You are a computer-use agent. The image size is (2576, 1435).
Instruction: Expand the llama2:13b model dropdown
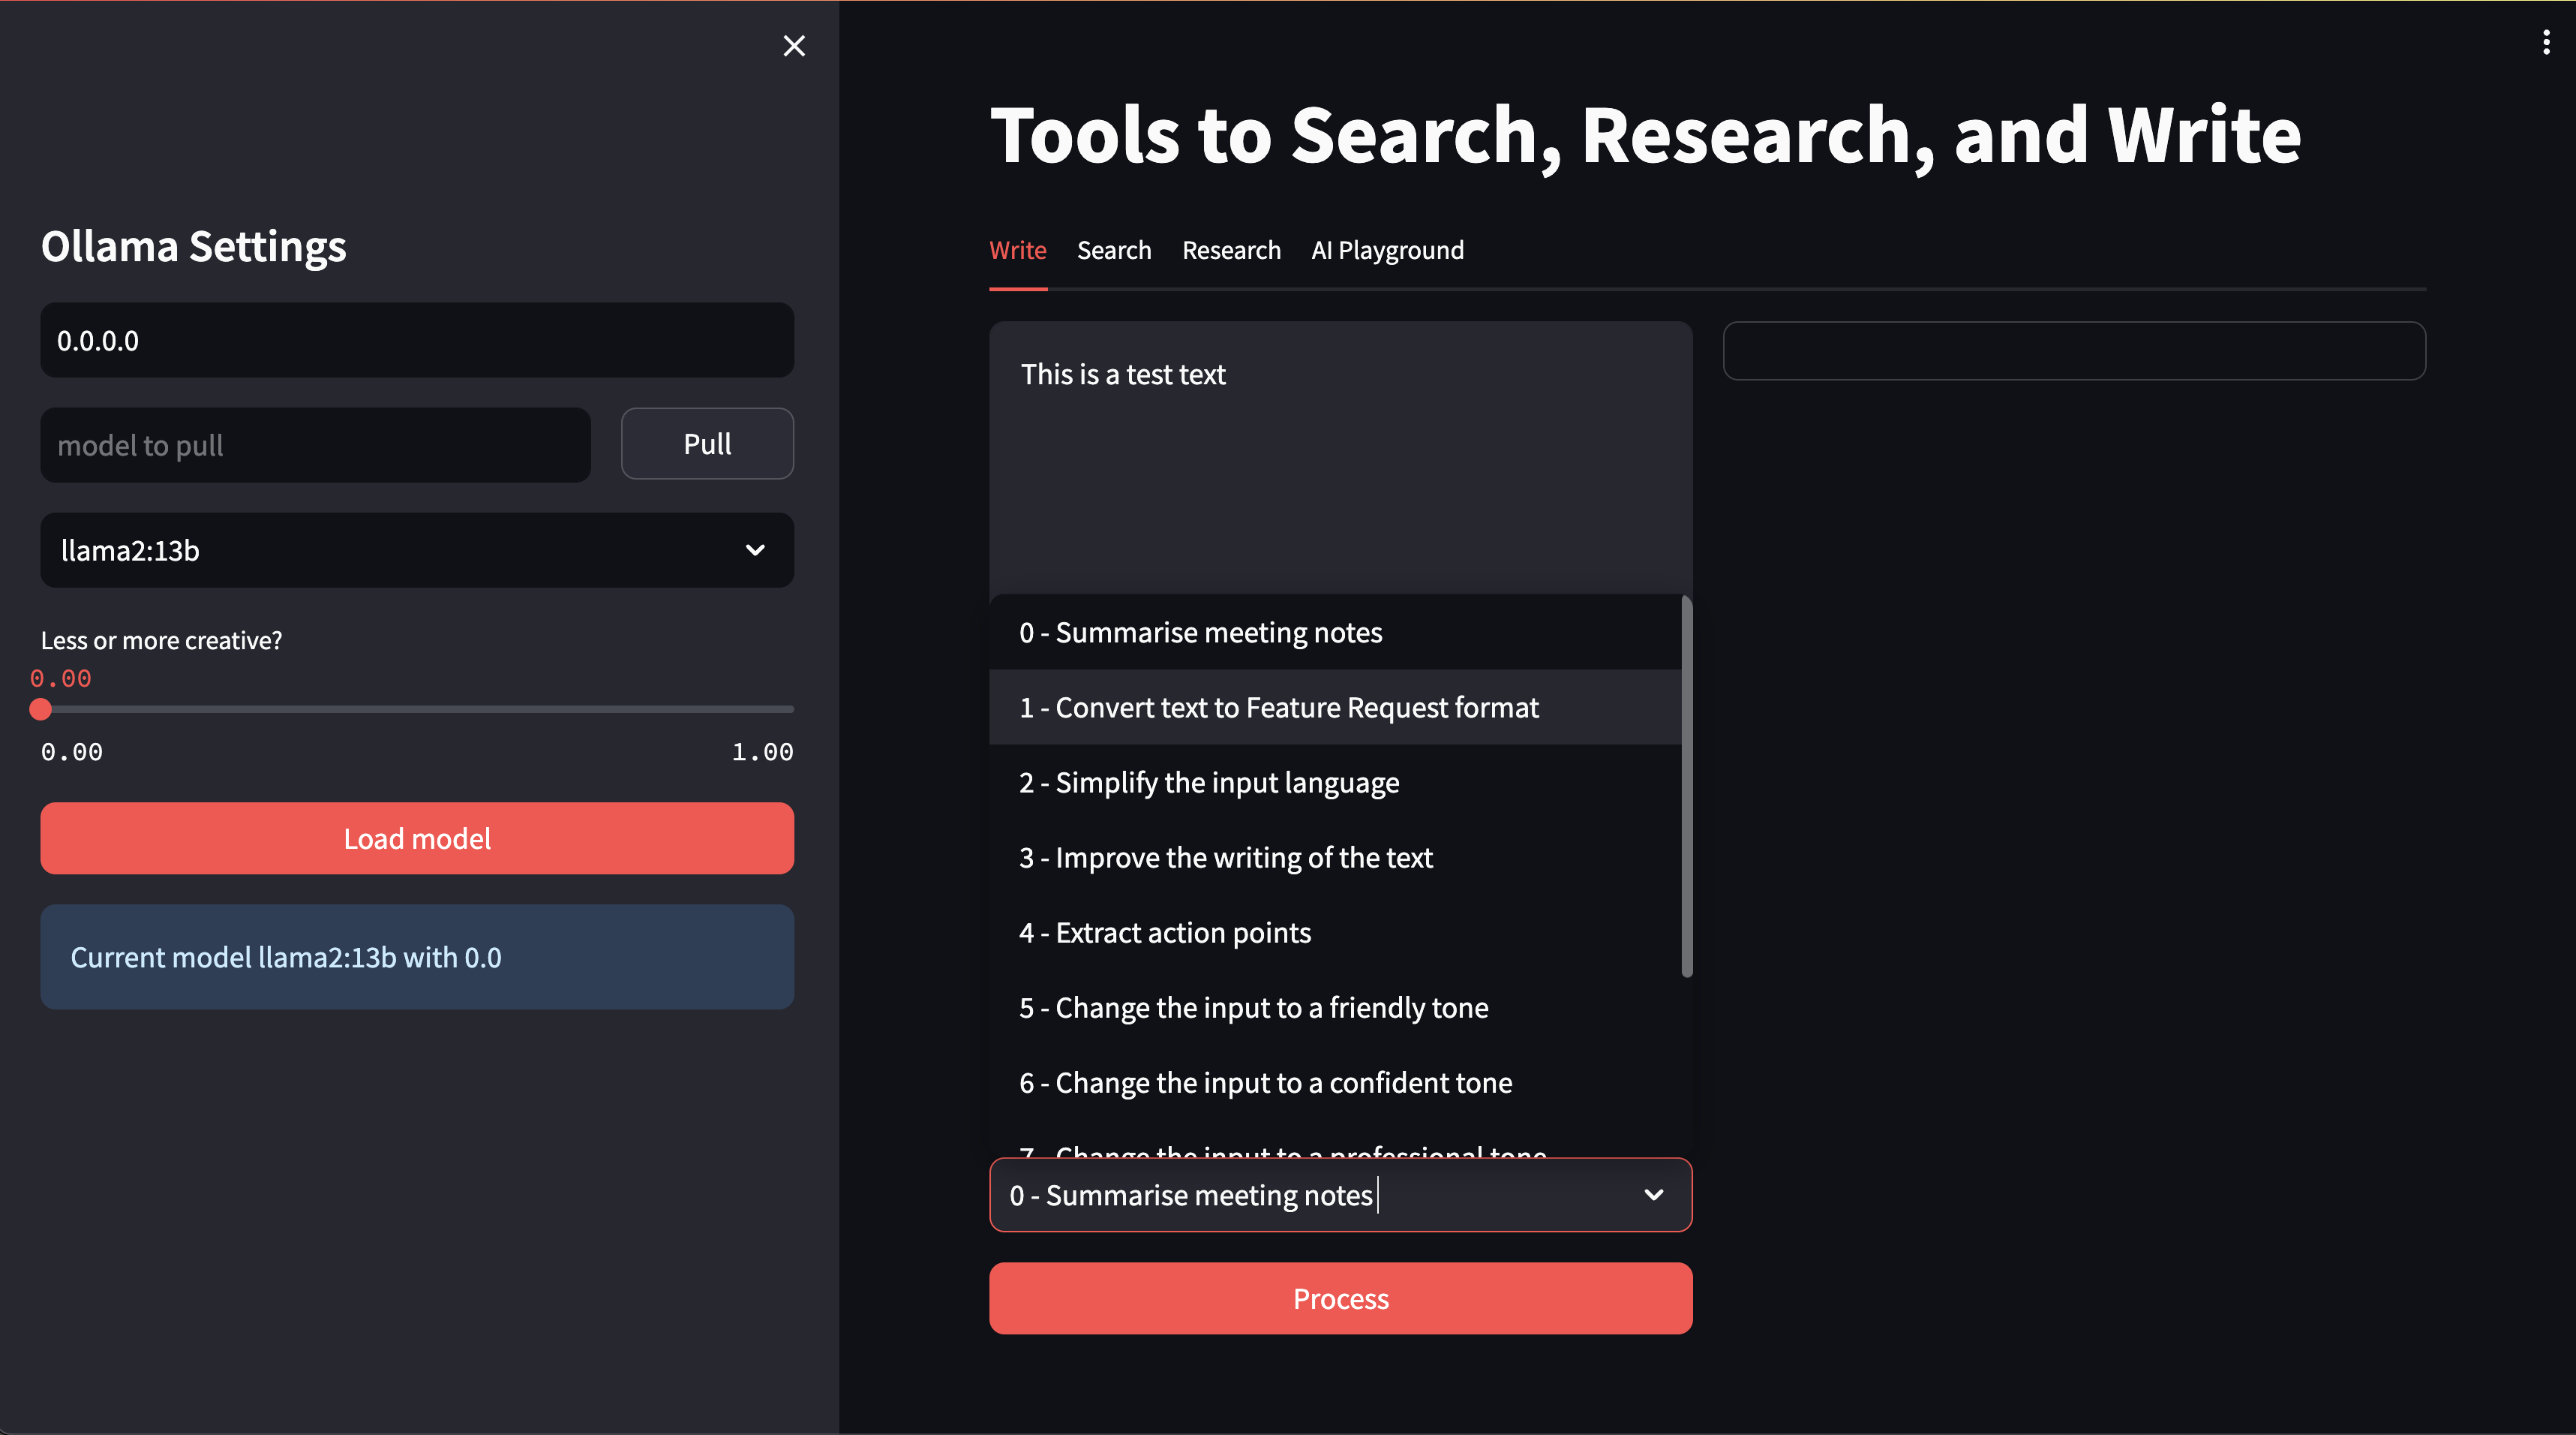click(417, 550)
